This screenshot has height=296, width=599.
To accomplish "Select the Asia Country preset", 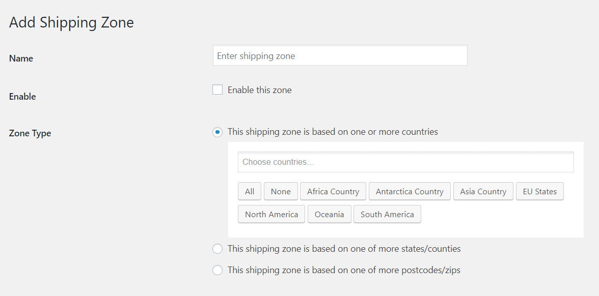I will [483, 191].
